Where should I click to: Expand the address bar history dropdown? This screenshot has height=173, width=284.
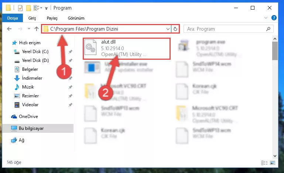pyautogui.click(x=168, y=29)
